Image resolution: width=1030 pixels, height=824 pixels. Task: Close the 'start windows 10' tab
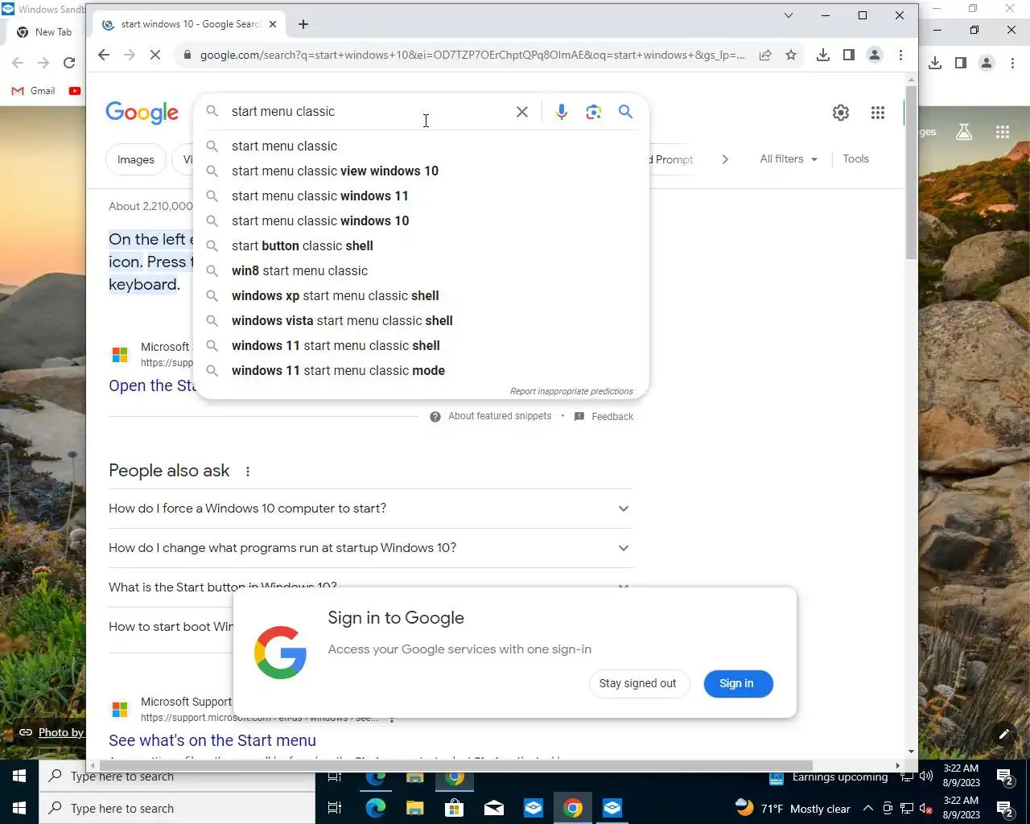click(x=273, y=24)
